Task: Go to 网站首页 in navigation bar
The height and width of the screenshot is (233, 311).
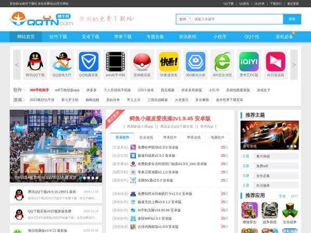Action: coord(26,37)
